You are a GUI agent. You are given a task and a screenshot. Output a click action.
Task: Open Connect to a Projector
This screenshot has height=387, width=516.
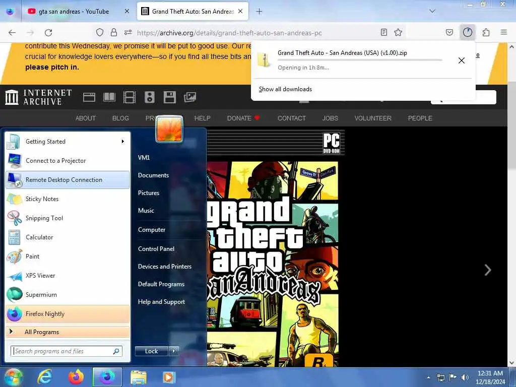pyautogui.click(x=68, y=161)
